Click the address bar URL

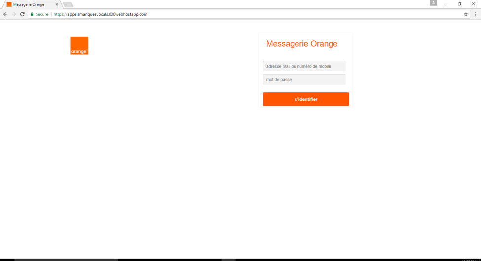[100, 14]
